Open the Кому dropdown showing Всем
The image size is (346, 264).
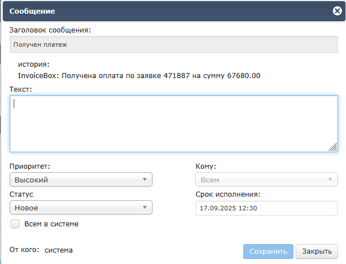point(263,180)
